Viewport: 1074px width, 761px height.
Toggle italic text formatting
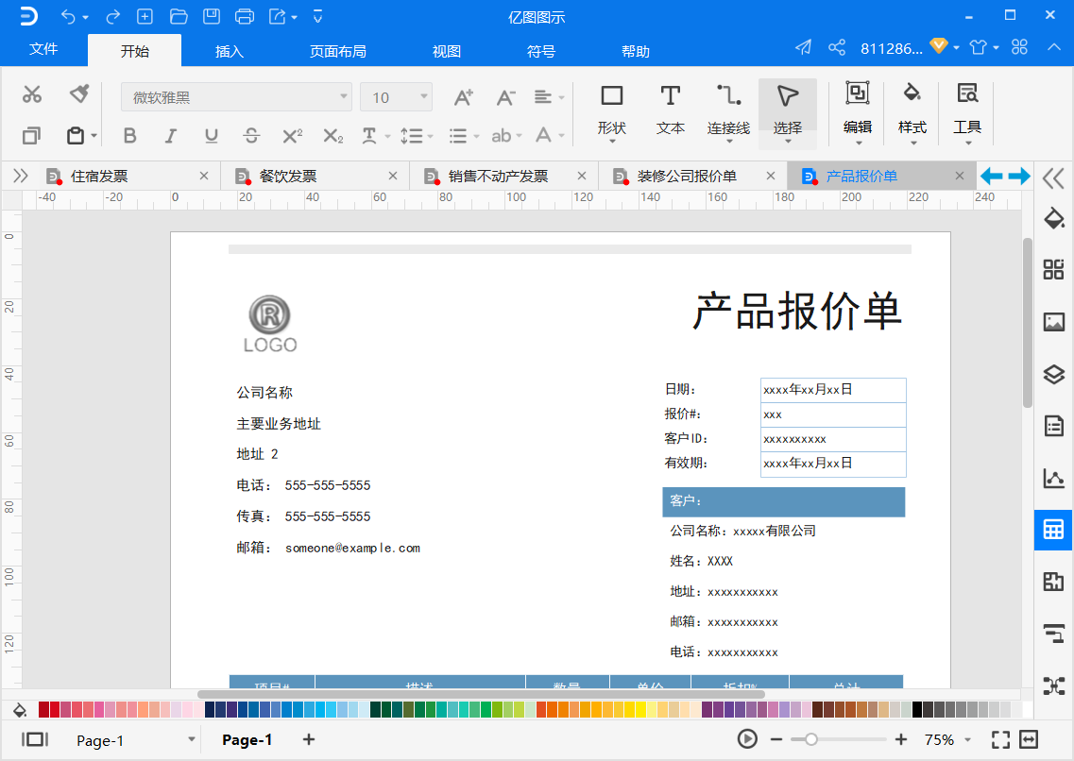[x=171, y=136]
